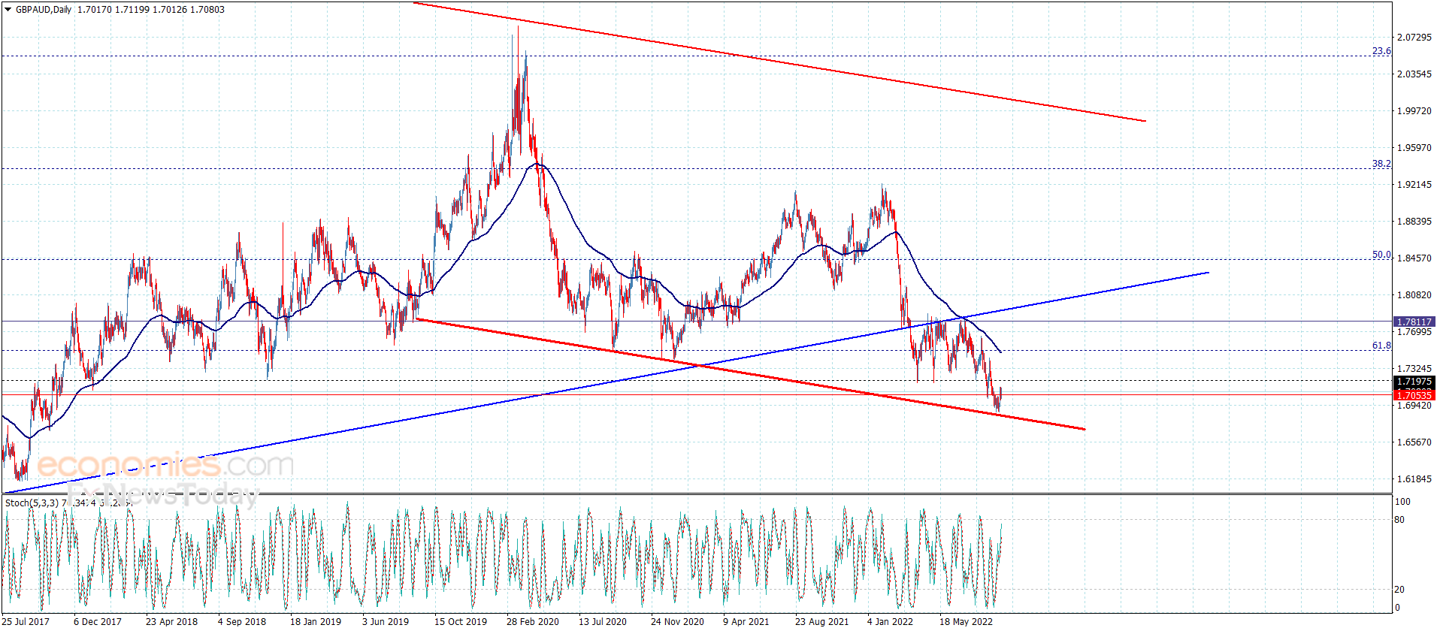Click the 1.95970 price axis label

coord(1414,147)
